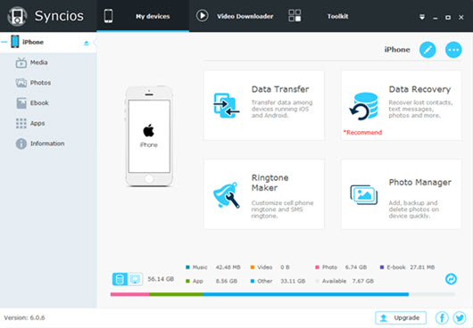Click the Upgrade button

click(401, 318)
